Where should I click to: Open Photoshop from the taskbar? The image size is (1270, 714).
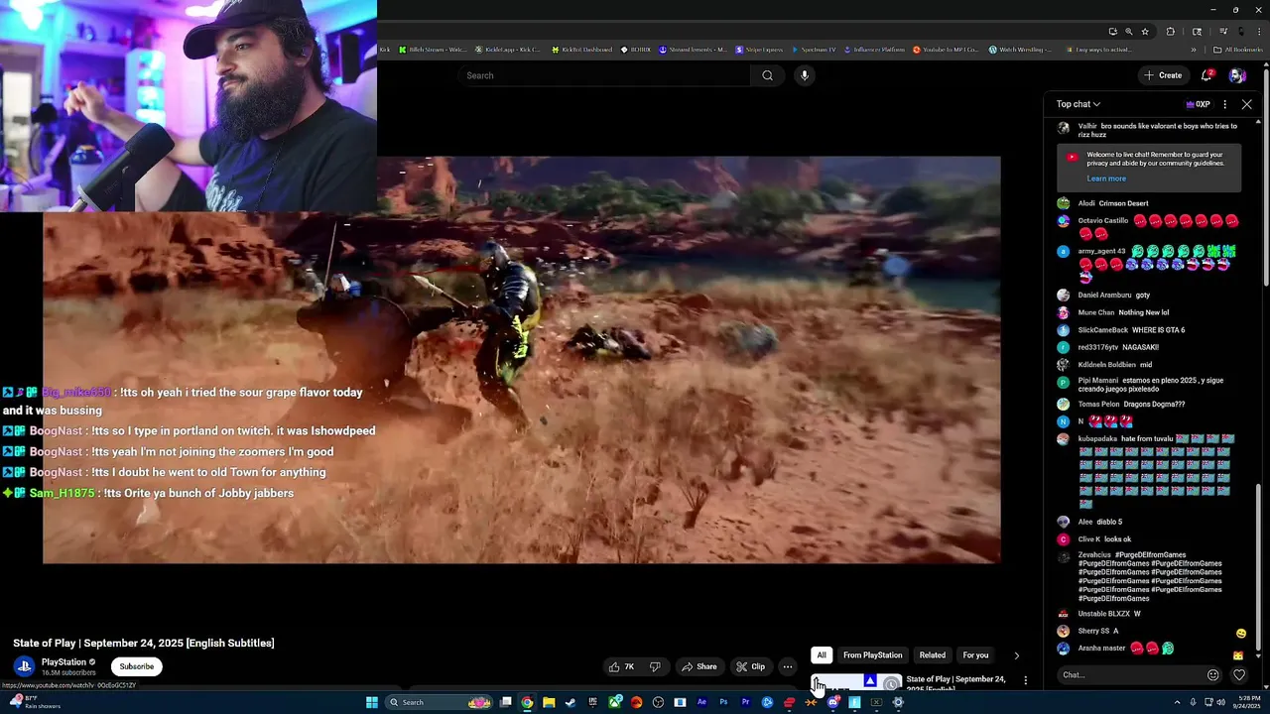point(723,702)
